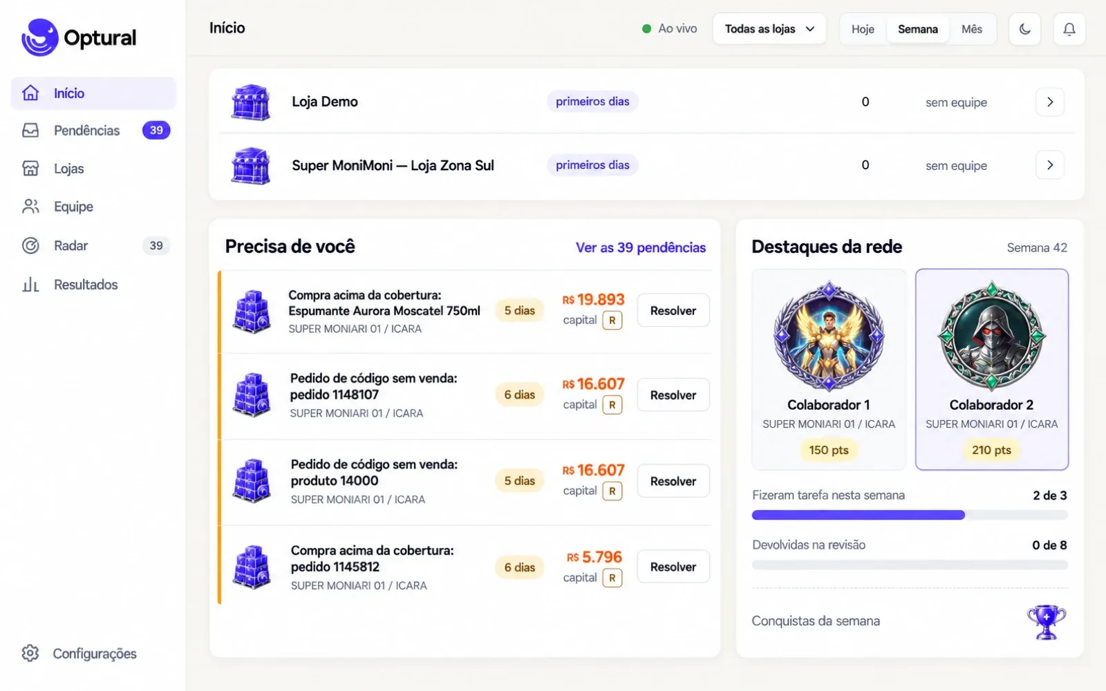Viewport: 1106px width, 691px height.
Task: Click box icon for pedido 1145812 item
Action: [x=252, y=567]
